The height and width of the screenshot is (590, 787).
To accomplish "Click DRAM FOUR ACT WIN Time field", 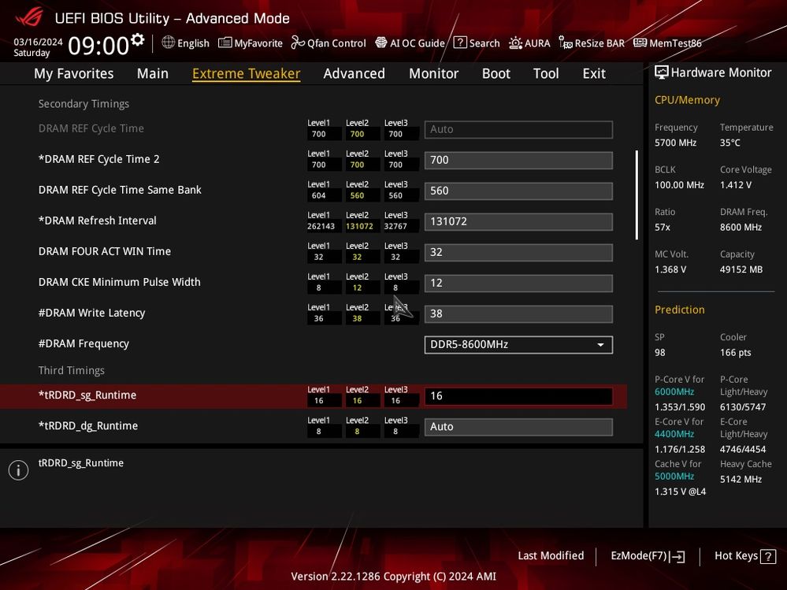I will [x=518, y=252].
